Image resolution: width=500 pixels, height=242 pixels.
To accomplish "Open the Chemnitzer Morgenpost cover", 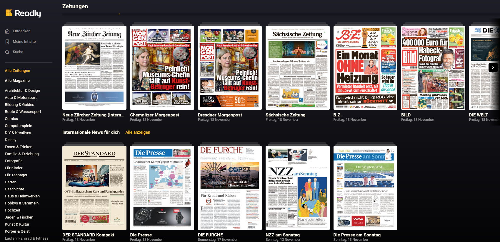I will coord(162,68).
